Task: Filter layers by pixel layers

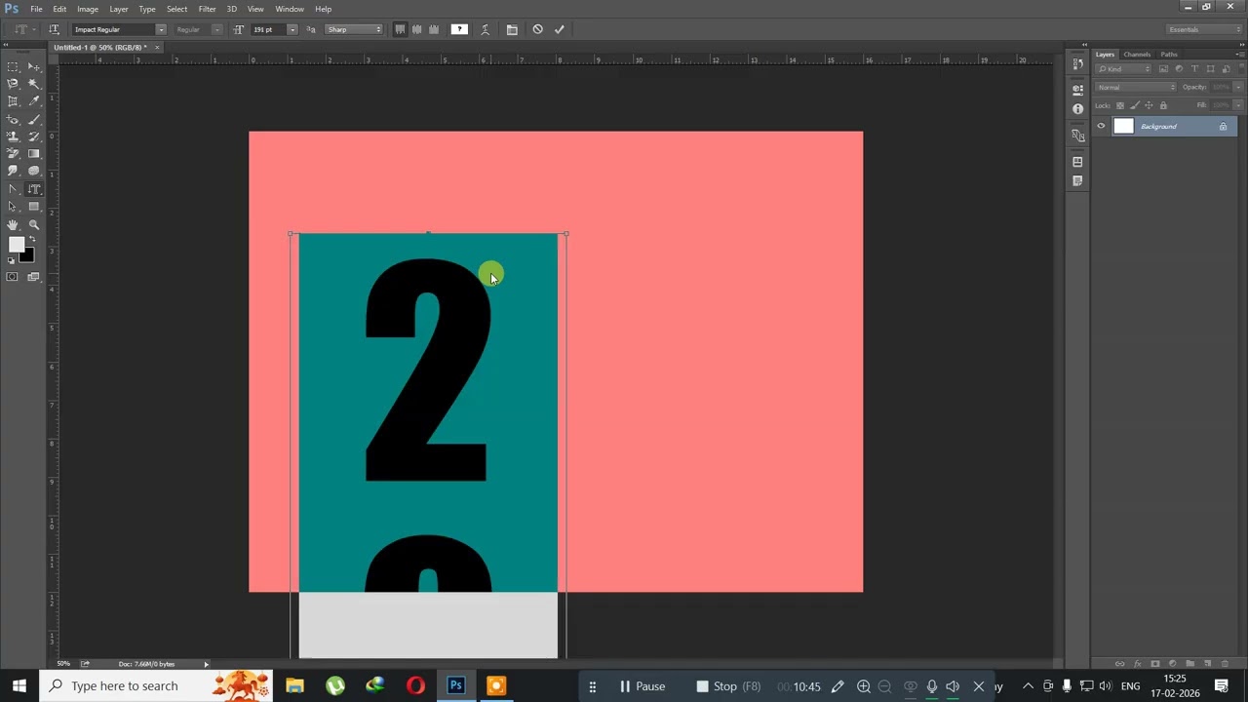Action: tap(1163, 69)
